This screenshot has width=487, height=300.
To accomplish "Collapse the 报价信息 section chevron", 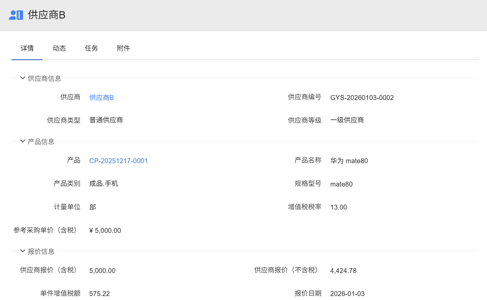I will click(23, 251).
